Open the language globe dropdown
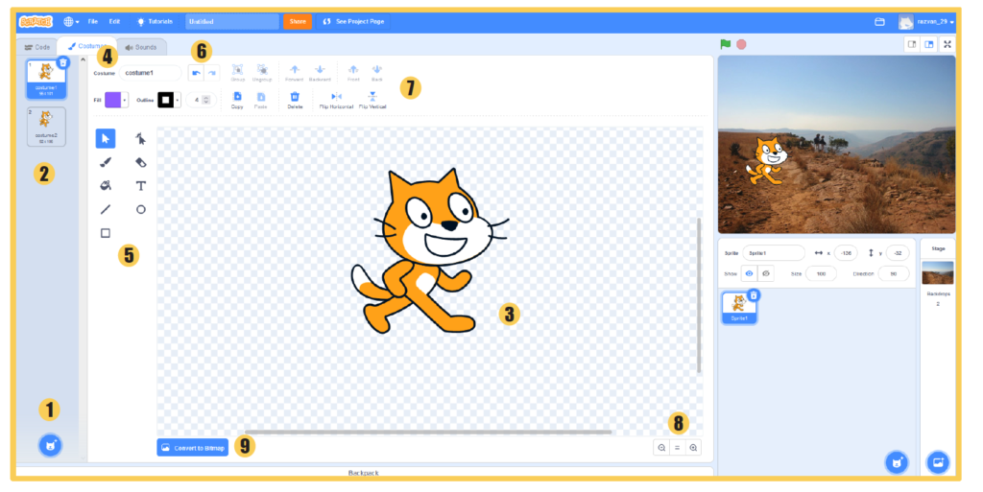 [71, 20]
